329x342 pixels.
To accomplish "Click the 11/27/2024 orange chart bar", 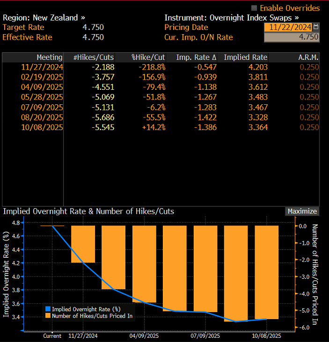I will pyautogui.click(x=83, y=244).
